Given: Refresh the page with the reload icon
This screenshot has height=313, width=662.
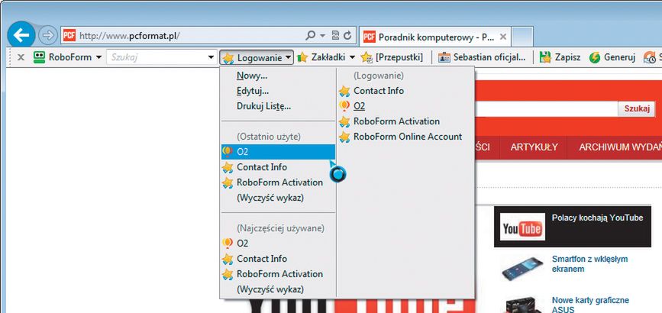Looking at the screenshot, I should (347, 35).
